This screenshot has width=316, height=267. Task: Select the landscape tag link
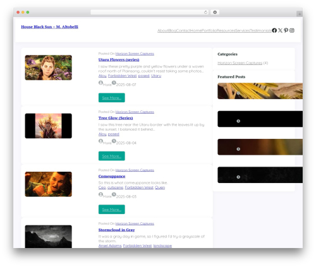(162, 246)
